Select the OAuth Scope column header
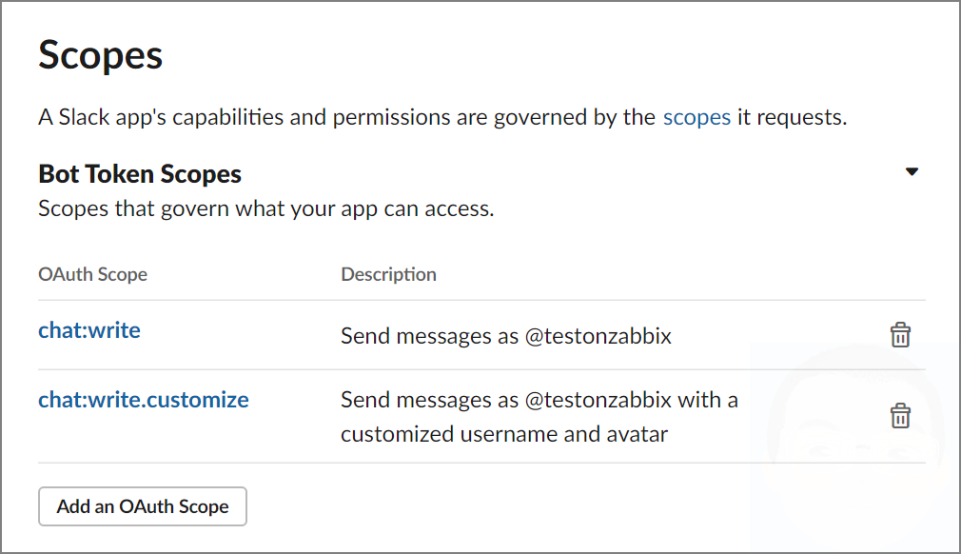 92,274
